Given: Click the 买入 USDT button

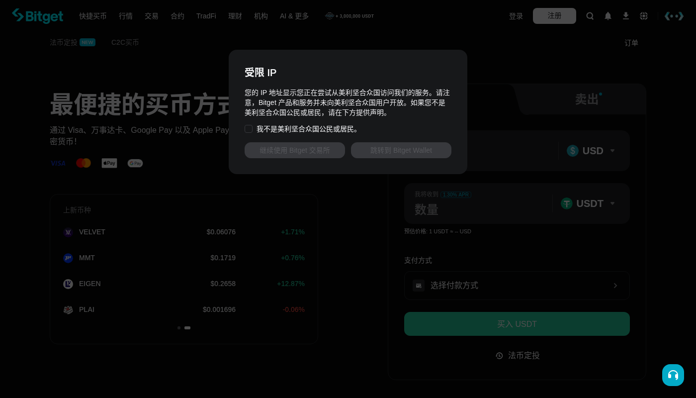Looking at the screenshot, I should [517, 324].
